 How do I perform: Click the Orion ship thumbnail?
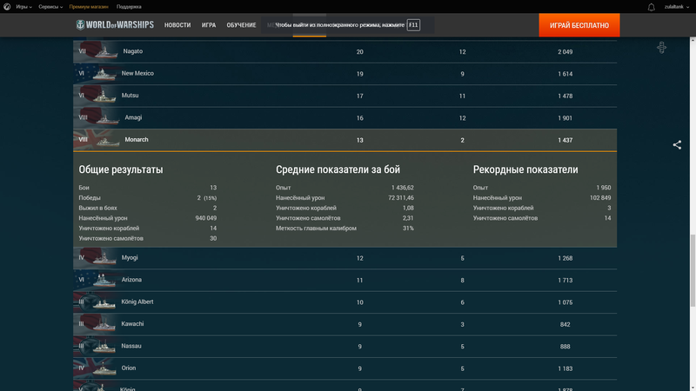click(104, 368)
